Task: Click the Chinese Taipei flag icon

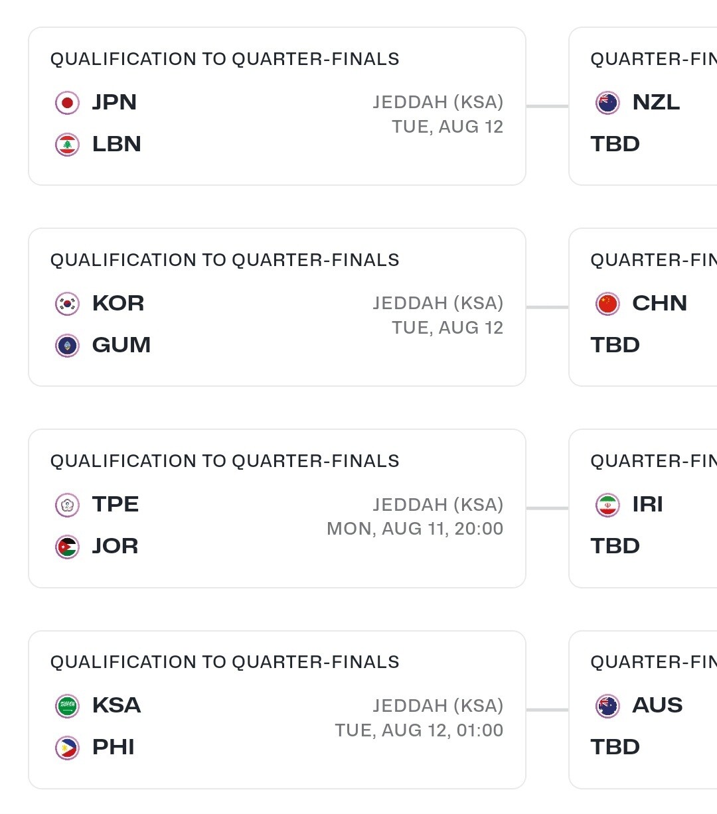Action: coord(67,505)
